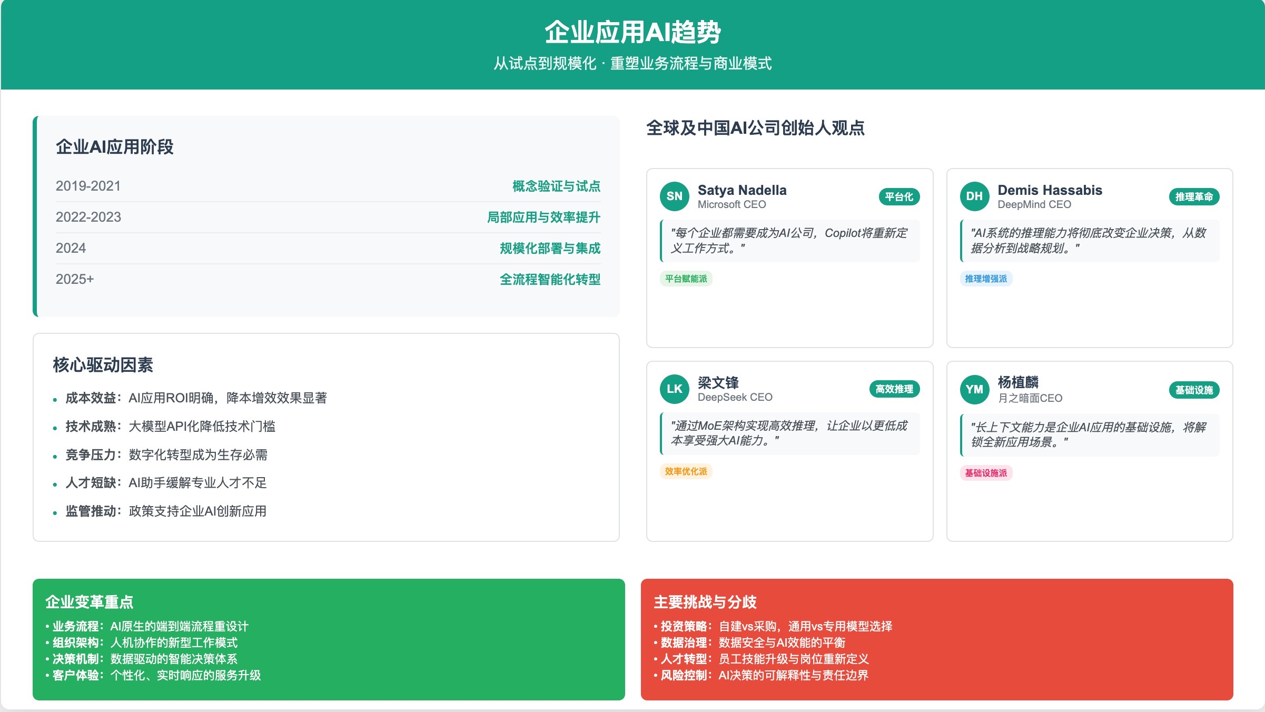Click the DeepMind CEO subtitle
Screen dimensions: 1265x712
tap(1034, 204)
